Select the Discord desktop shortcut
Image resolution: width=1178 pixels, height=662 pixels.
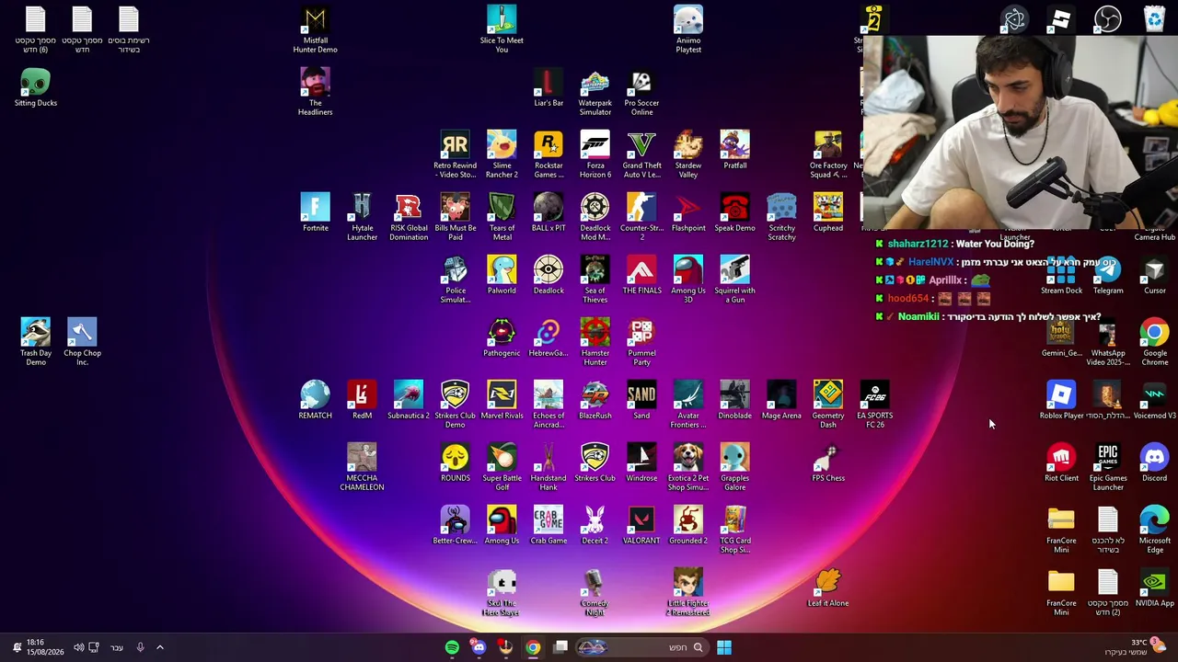click(1154, 463)
